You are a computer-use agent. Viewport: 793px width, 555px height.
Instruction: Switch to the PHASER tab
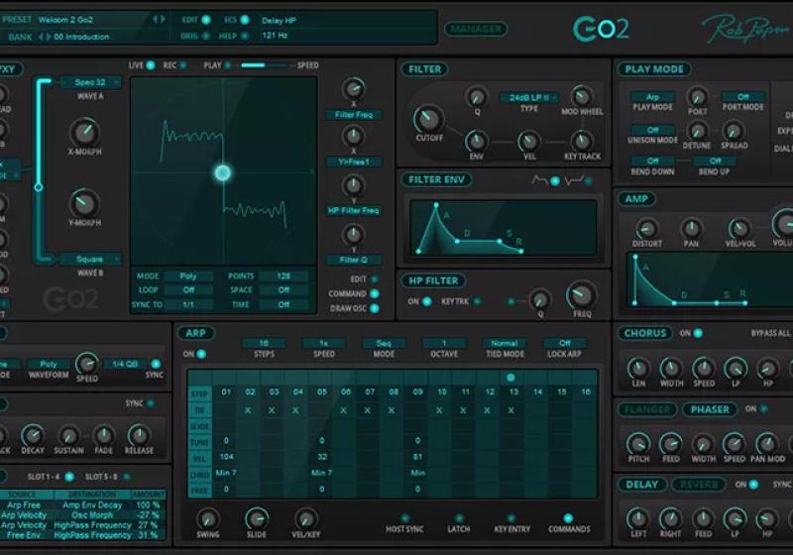710,409
